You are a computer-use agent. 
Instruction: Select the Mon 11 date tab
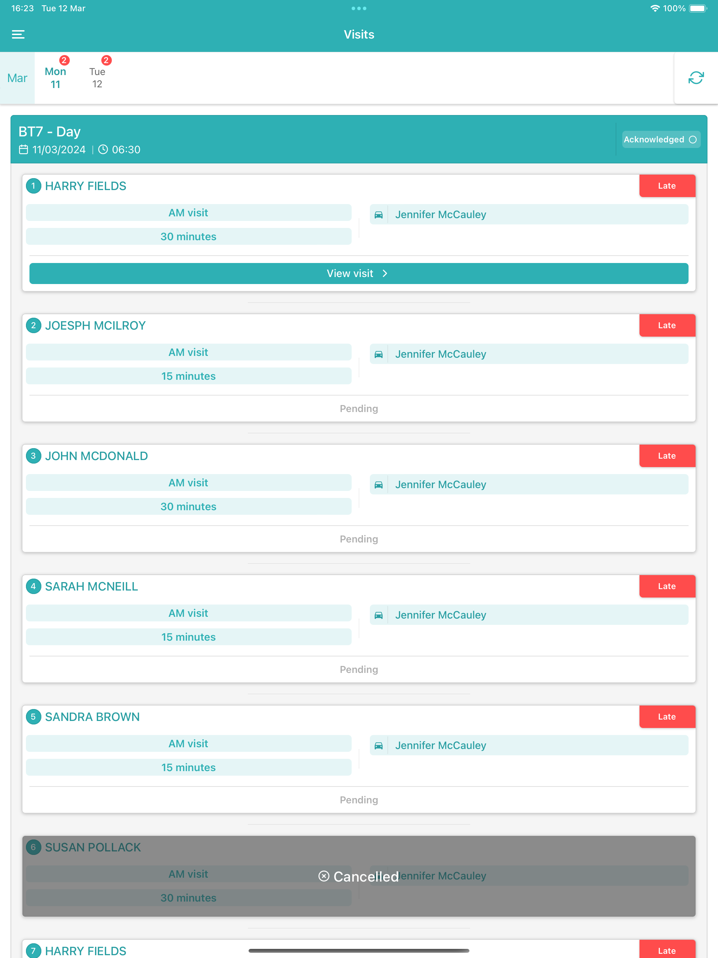tap(55, 78)
